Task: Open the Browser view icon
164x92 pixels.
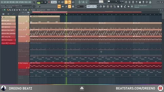Action: pos(115,6)
